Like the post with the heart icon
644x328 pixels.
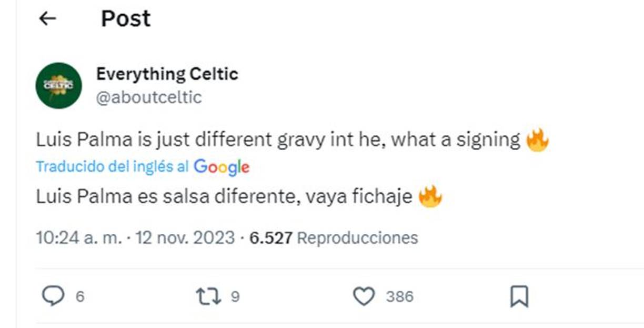[x=363, y=297]
